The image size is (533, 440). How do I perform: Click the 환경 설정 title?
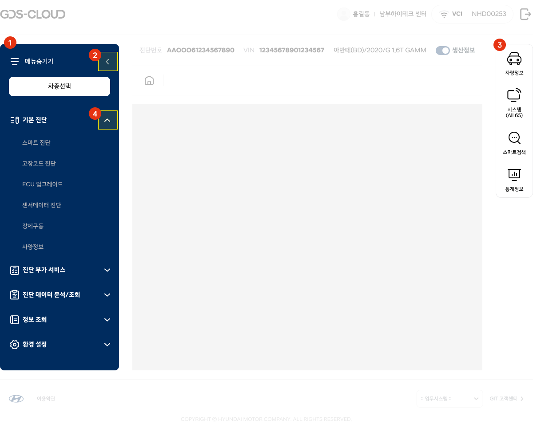point(35,345)
